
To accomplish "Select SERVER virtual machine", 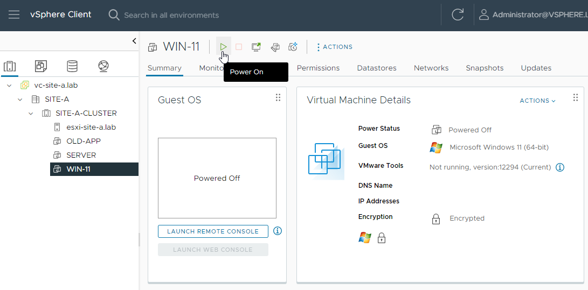I will (81, 155).
